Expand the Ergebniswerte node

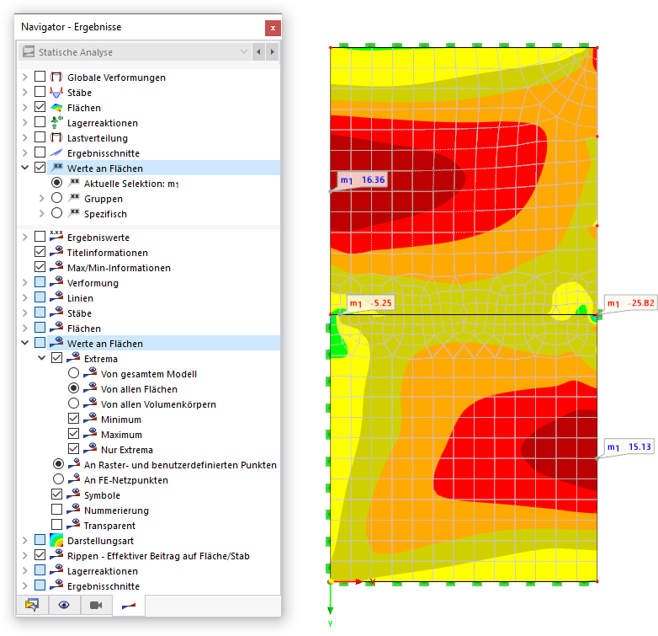pos(24,237)
